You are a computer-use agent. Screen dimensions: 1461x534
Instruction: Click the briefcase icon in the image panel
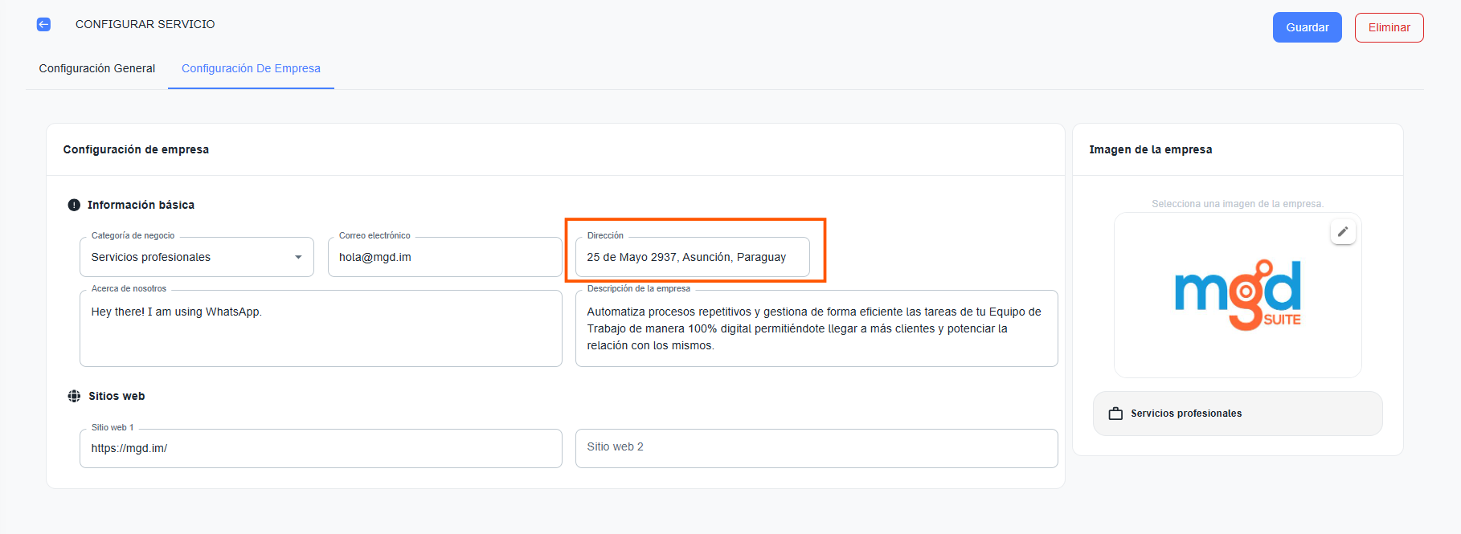click(x=1115, y=414)
